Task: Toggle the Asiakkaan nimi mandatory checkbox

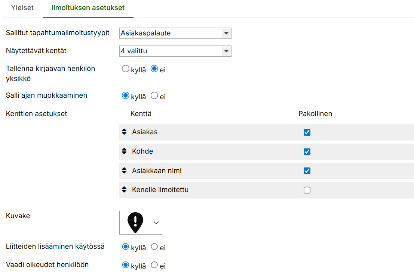Action: [x=307, y=171]
